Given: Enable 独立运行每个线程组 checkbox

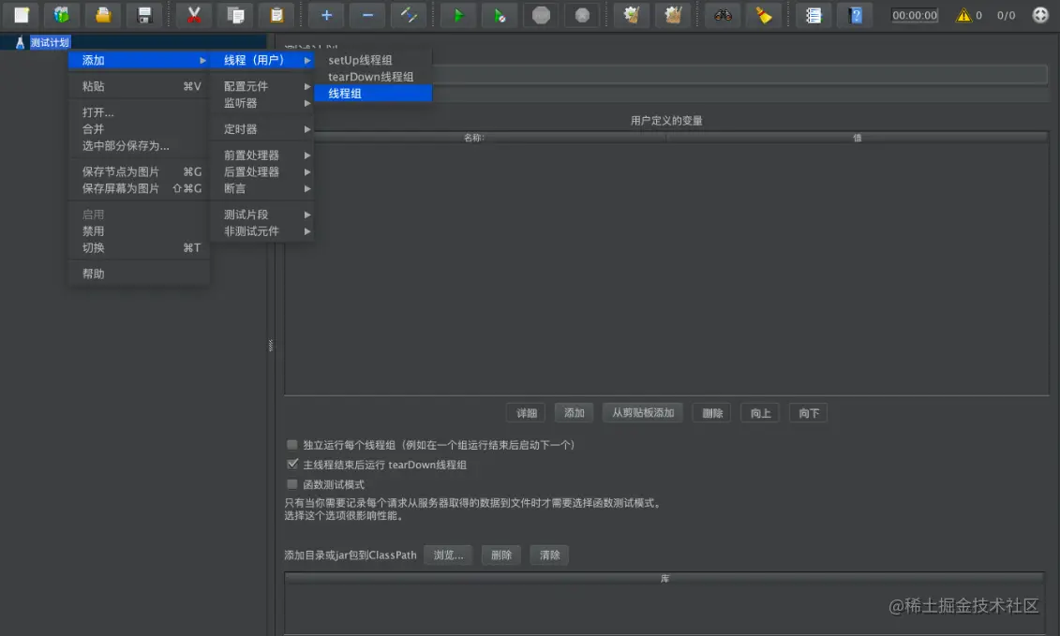Looking at the screenshot, I should pos(292,445).
